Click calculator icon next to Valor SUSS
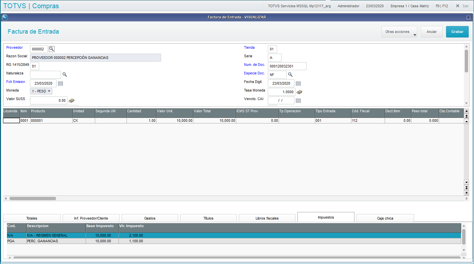This screenshot has height=264, width=474. (71, 100)
